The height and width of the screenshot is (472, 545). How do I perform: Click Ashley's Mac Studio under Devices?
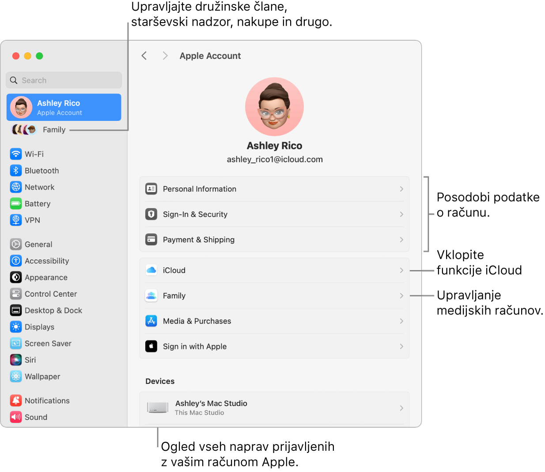(274, 407)
